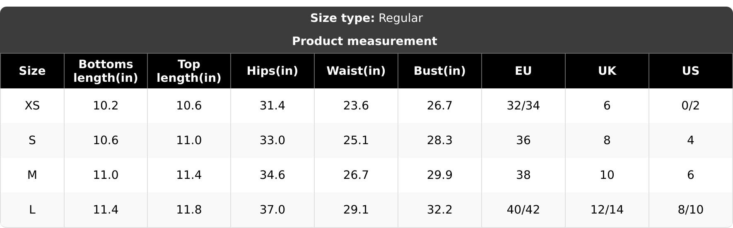
Task: Click the S size row label
Action: click(x=32, y=140)
